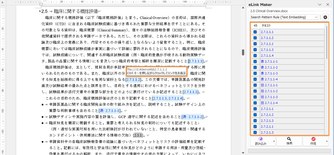Uncheck the 2.7.1.1.2 row checkbox
334x155 pixels.
(255, 38)
